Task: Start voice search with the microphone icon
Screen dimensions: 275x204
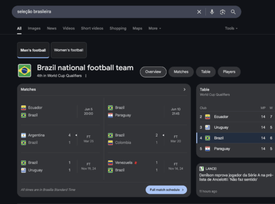Action: [212, 12]
